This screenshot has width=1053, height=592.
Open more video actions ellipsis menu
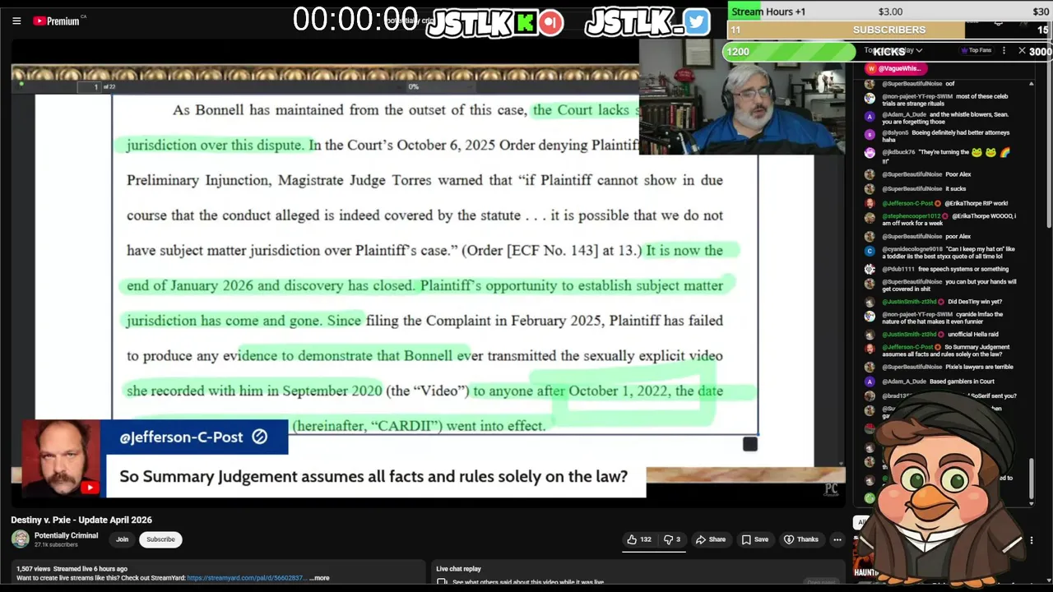(837, 539)
